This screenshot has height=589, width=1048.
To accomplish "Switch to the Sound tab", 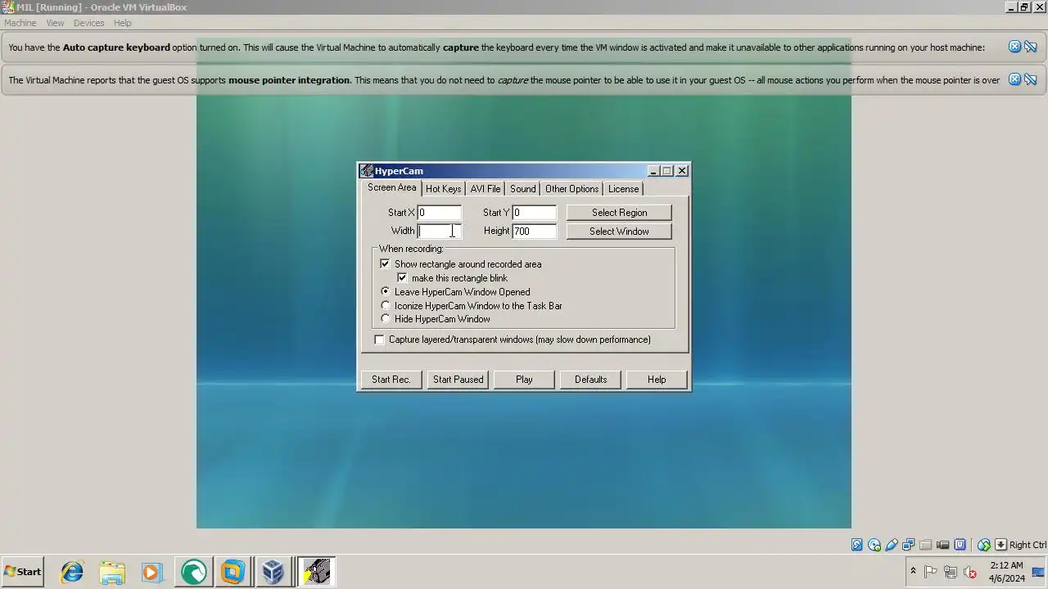I will pos(522,189).
